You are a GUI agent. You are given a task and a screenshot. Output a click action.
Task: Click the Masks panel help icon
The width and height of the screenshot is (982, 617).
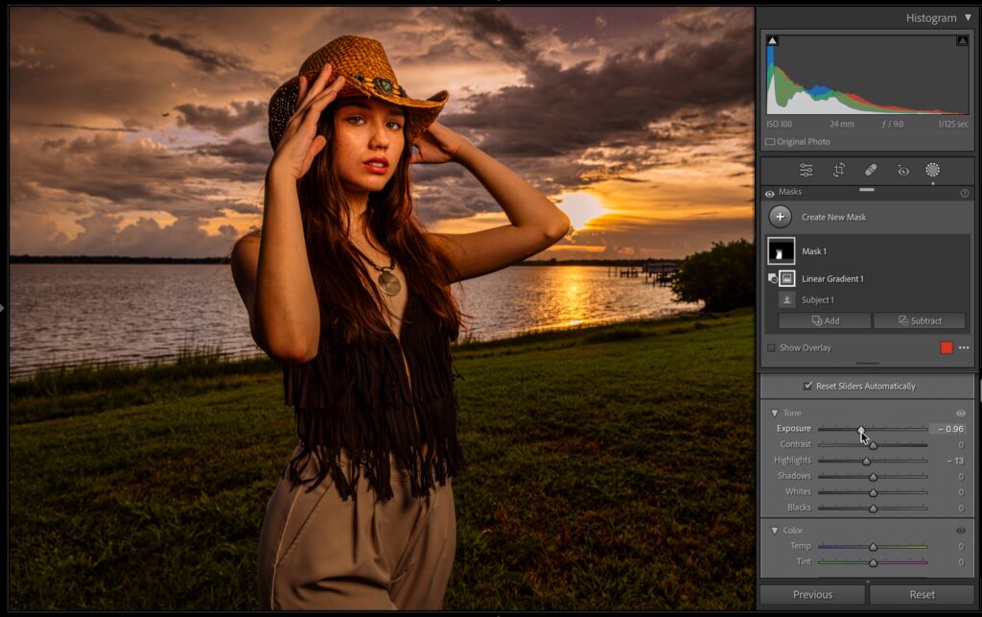pos(964,193)
